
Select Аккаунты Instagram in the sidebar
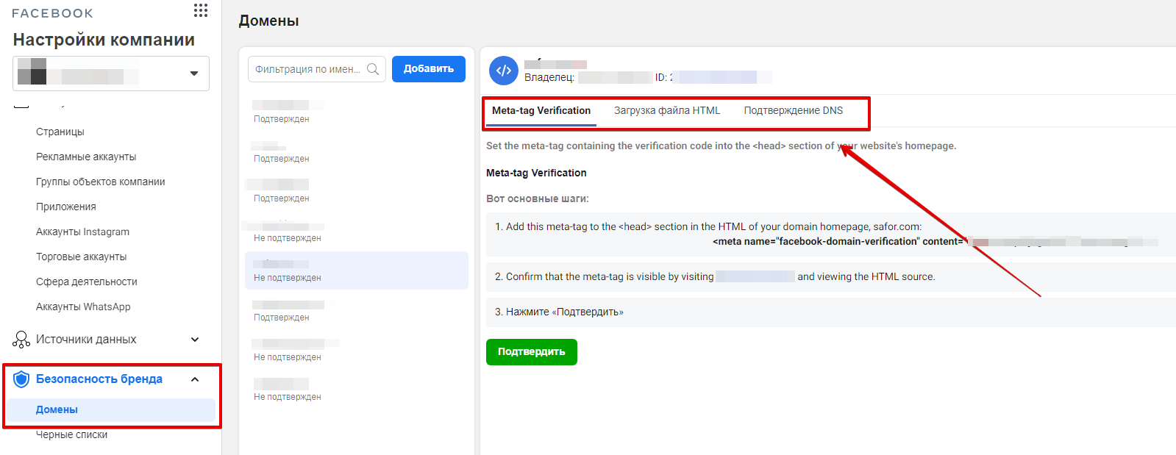pyautogui.click(x=82, y=232)
